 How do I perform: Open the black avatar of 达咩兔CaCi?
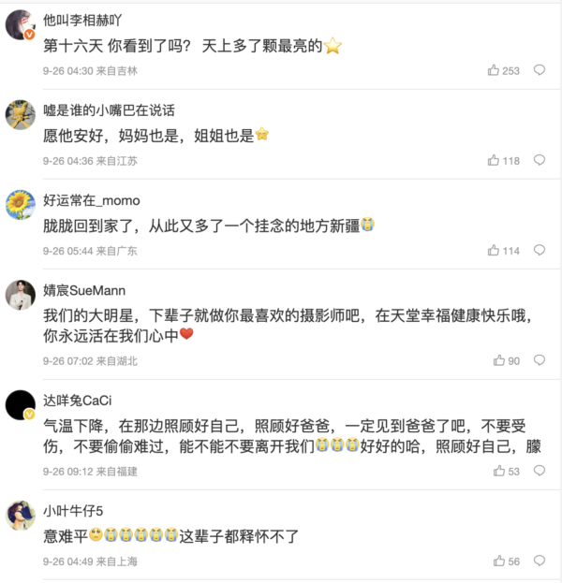pyautogui.click(x=21, y=404)
